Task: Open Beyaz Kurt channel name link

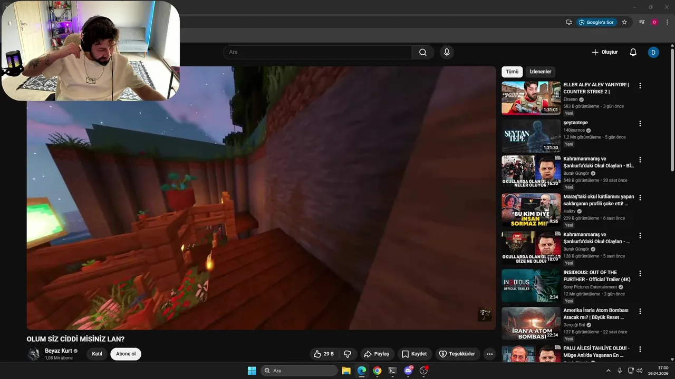Action: pyautogui.click(x=59, y=351)
